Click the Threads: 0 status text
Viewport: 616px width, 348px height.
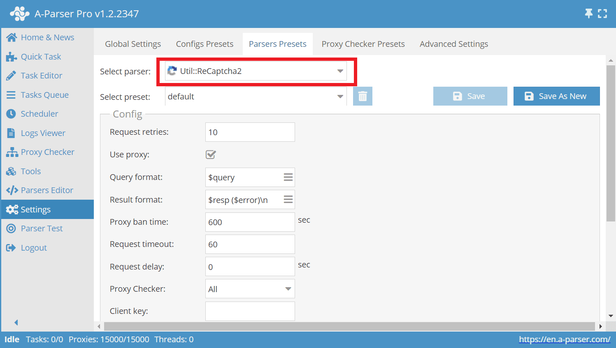coord(174,339)
